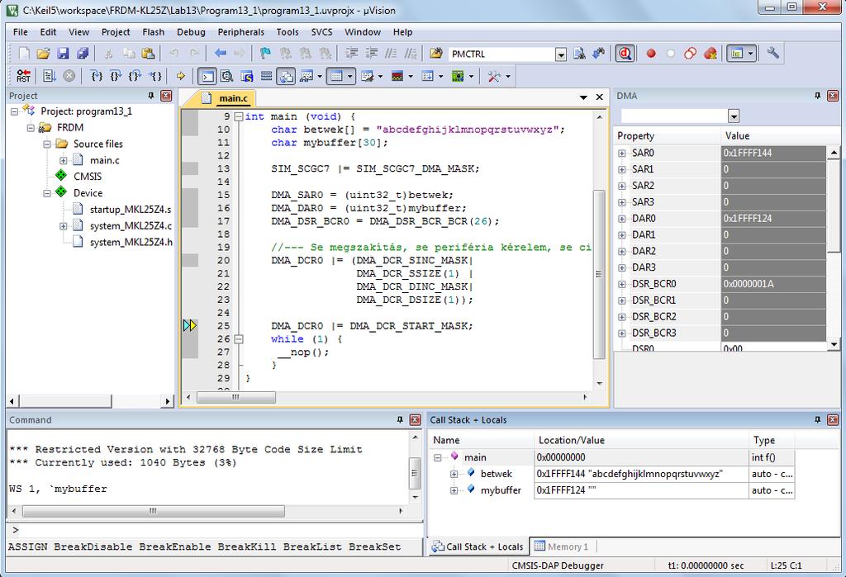The height and width of the screenshot is (577, 846).
Task: Collapse the main function code fold
Action: (239, 116)
